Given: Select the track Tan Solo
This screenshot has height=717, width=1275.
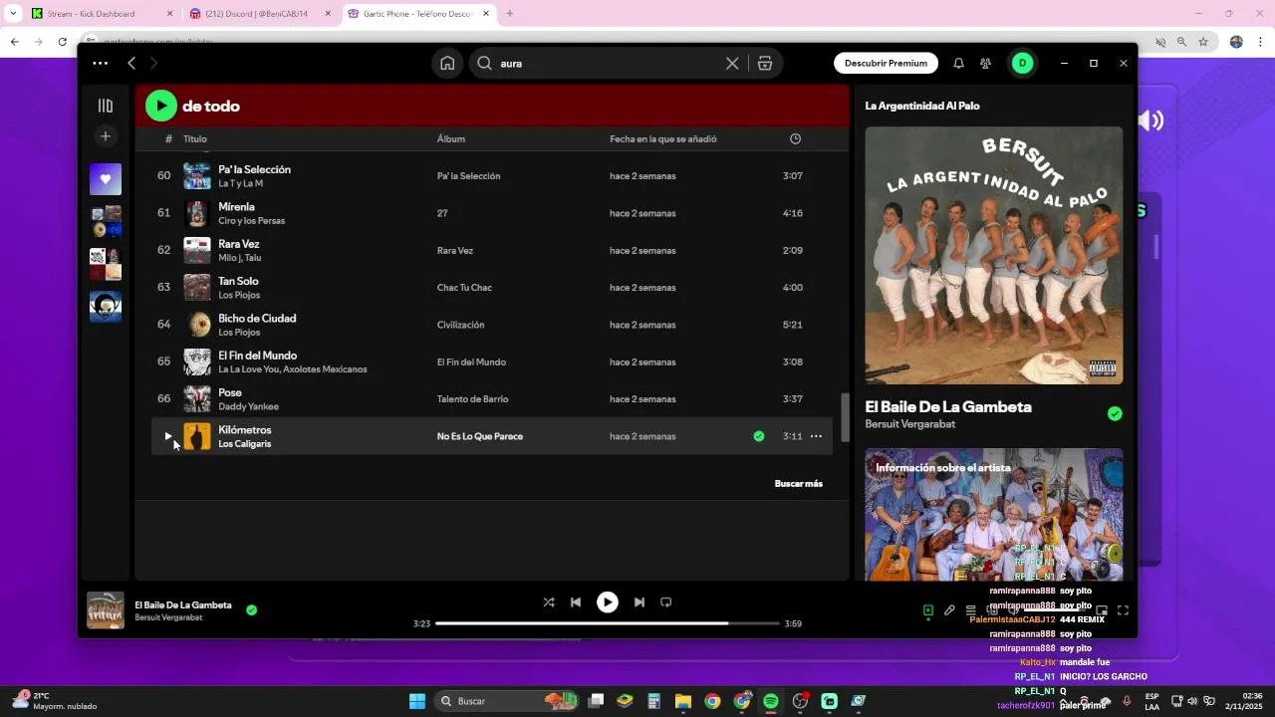Looking at the screenshot, I should click(238, 281).
